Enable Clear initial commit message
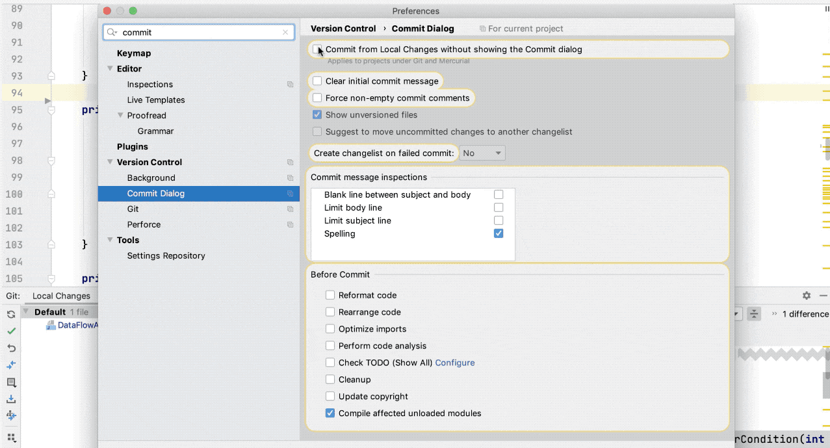Image resolution: width=830 pixels, height=448 pixels. pyautogui.click(x=317, y=81)
